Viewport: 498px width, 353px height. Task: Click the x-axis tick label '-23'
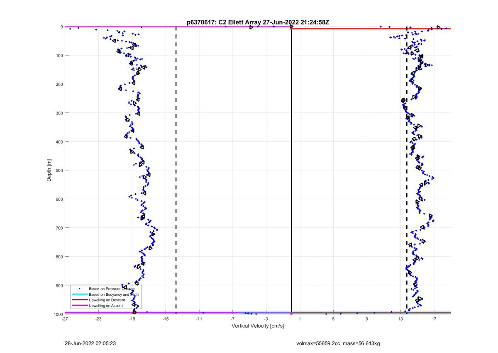(x=98, y=319)
